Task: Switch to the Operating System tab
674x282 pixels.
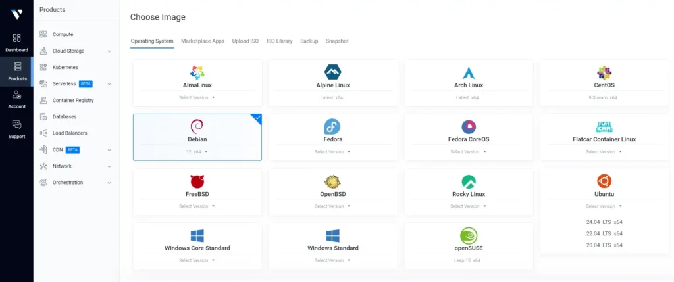Action: [152, 41]
